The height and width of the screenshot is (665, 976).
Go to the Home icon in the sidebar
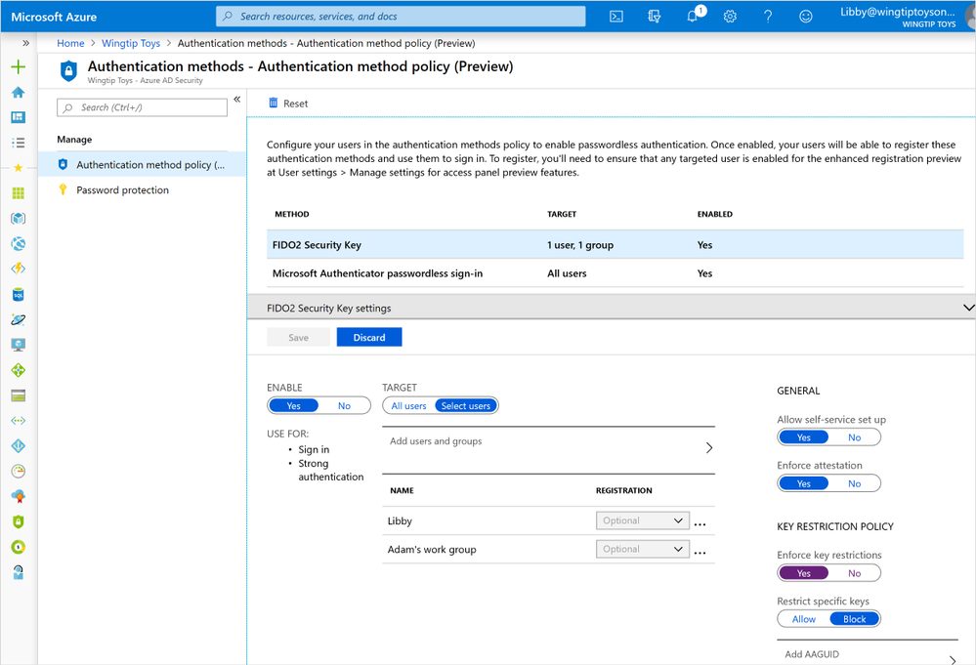coord(16,92)
